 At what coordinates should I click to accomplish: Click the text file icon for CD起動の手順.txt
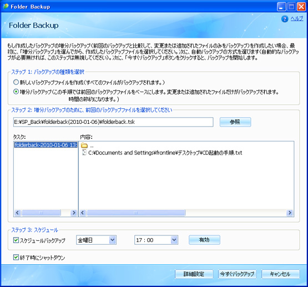84,153
